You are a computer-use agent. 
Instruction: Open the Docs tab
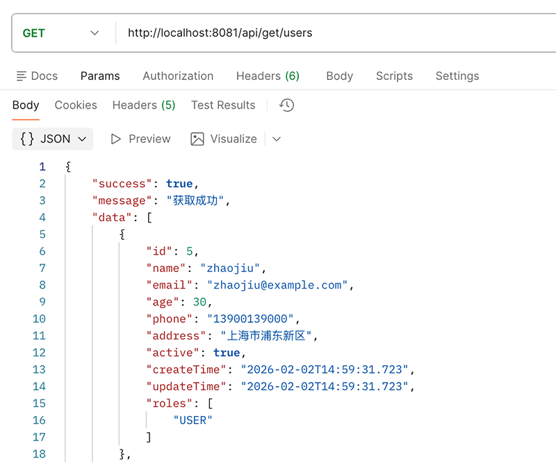click(x=37, y=76)
